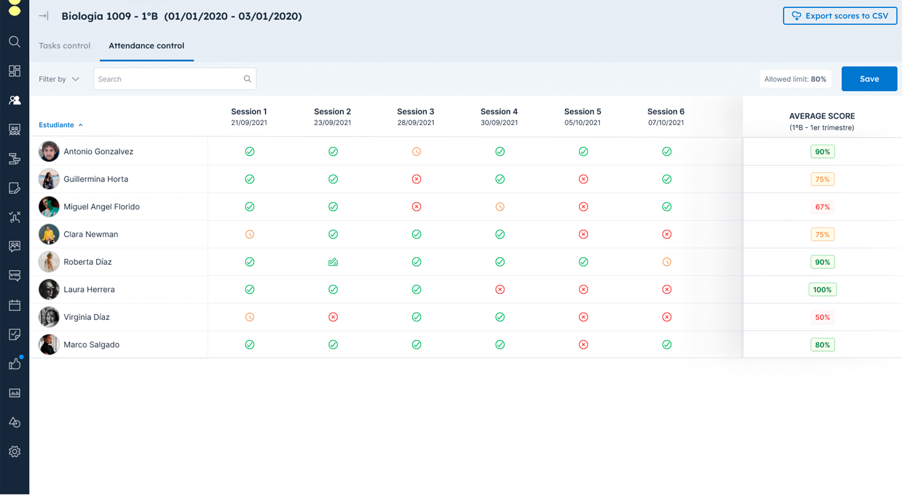Click Roberta Díaz's Session 2 justified icon
The width and height of the screenshot is (902, 495).
click(x=333, y=262)
